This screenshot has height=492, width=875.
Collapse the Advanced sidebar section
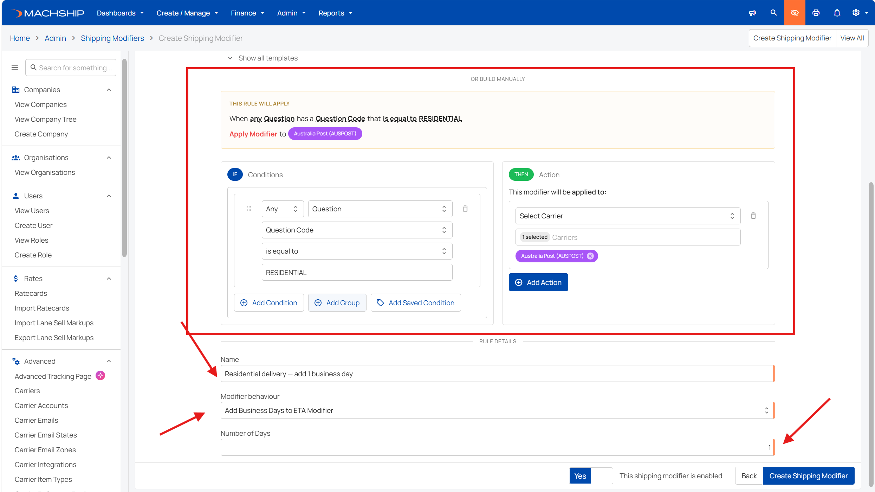109,361
